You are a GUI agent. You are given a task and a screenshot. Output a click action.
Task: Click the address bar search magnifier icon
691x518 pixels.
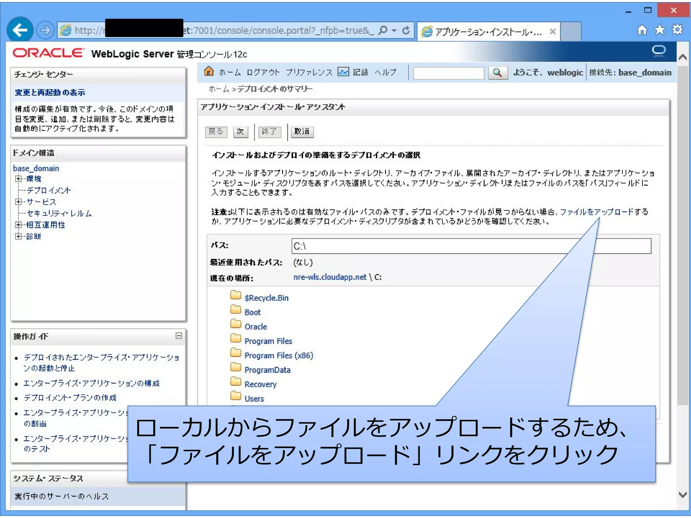pyautogui.click(x=383, y=30)
